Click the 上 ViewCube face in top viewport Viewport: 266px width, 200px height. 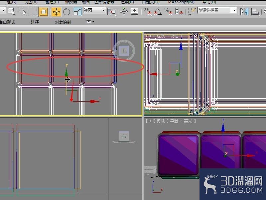pyautogui.click(x=124, y=51)
